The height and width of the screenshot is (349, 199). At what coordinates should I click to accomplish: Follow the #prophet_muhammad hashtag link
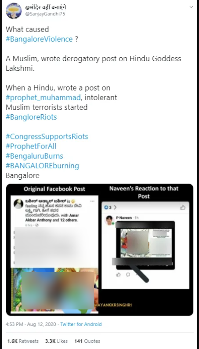click(x=43, y=98)
